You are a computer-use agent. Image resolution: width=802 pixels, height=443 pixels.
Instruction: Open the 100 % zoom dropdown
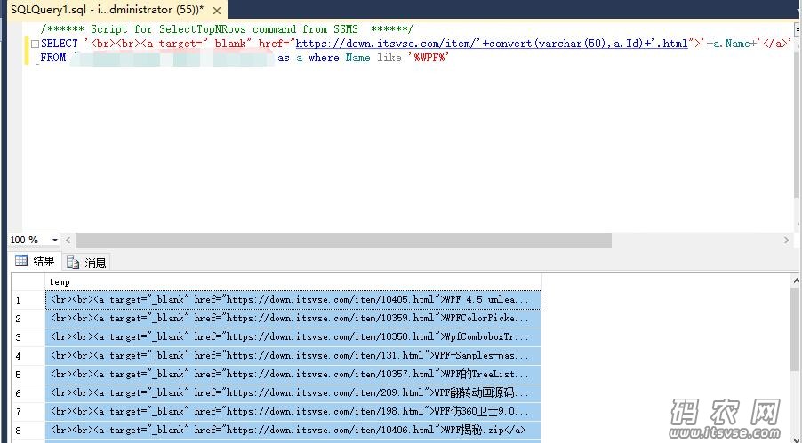coord(55,240)
